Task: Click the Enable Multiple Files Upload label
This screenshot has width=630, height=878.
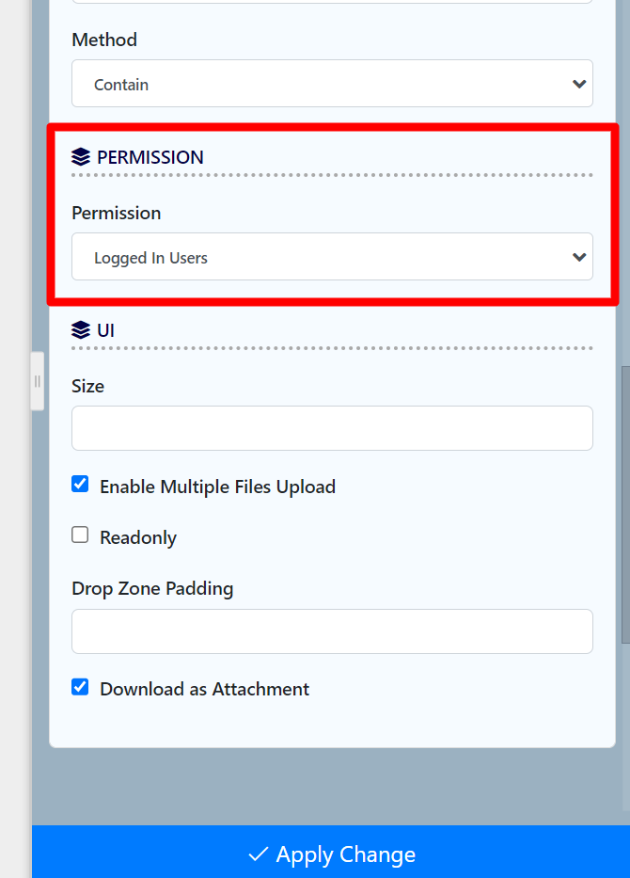Action: tap(217, 487)
